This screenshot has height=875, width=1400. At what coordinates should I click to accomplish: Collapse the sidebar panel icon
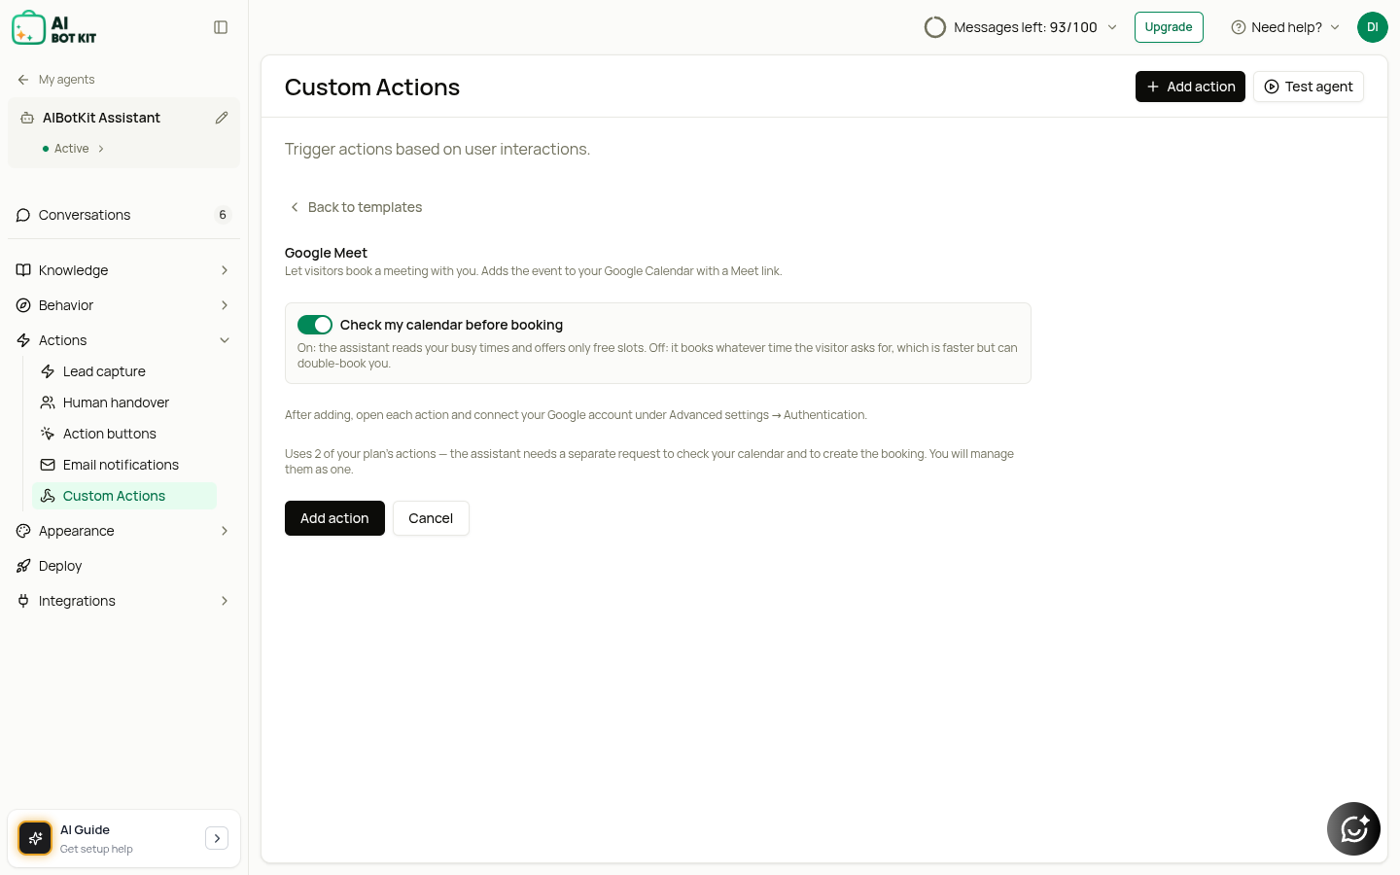click(x=221, y=27)
